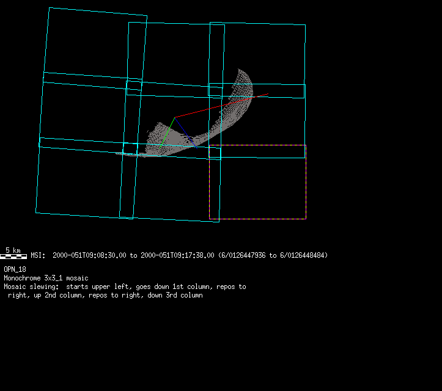Viewport: 442px width, 391px height.
Task: Click the blue axis line
Action: [185, 133]
